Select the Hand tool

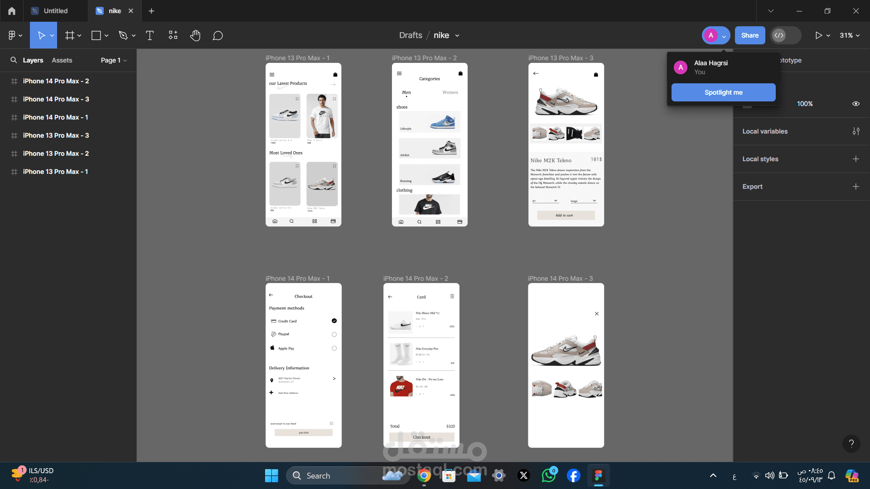click(195, 35)
